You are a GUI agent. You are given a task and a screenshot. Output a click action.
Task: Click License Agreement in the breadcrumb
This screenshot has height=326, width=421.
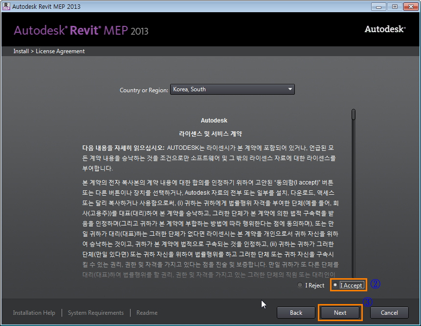point(60,51)
